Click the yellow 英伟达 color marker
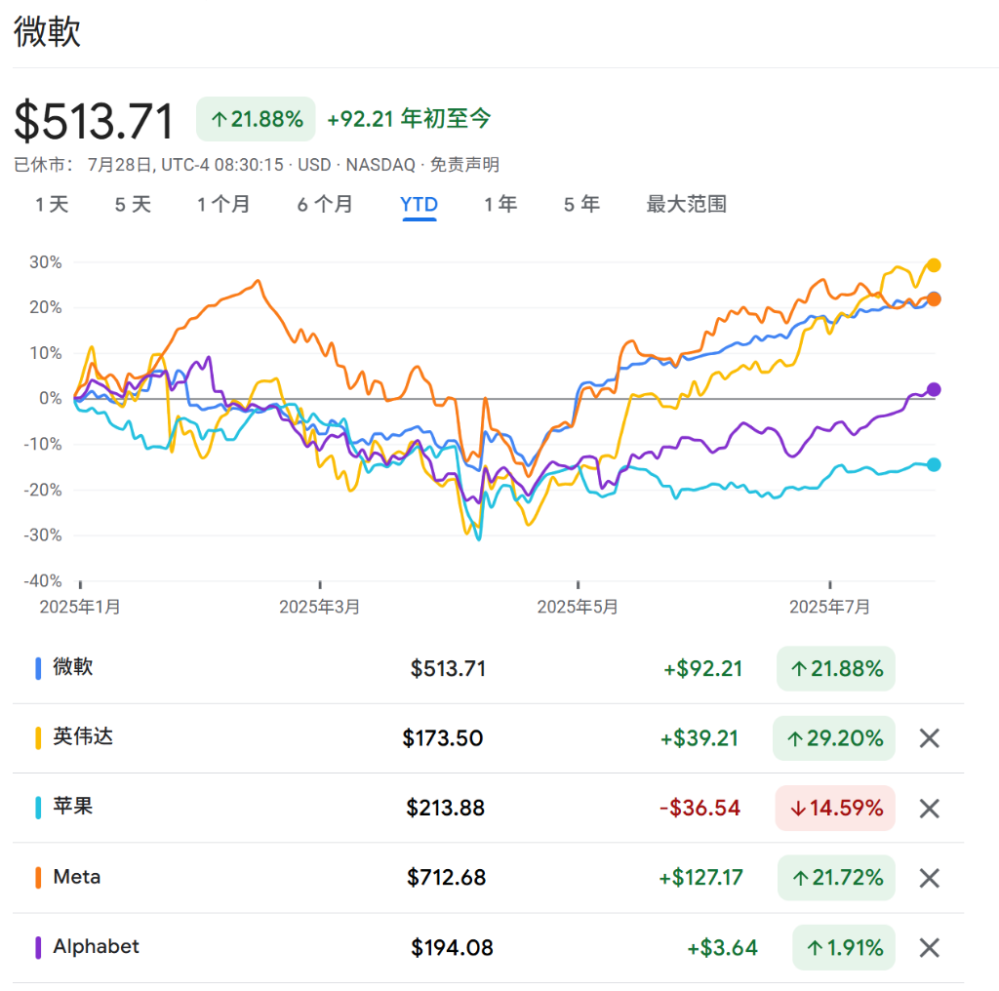 (38, 738)
